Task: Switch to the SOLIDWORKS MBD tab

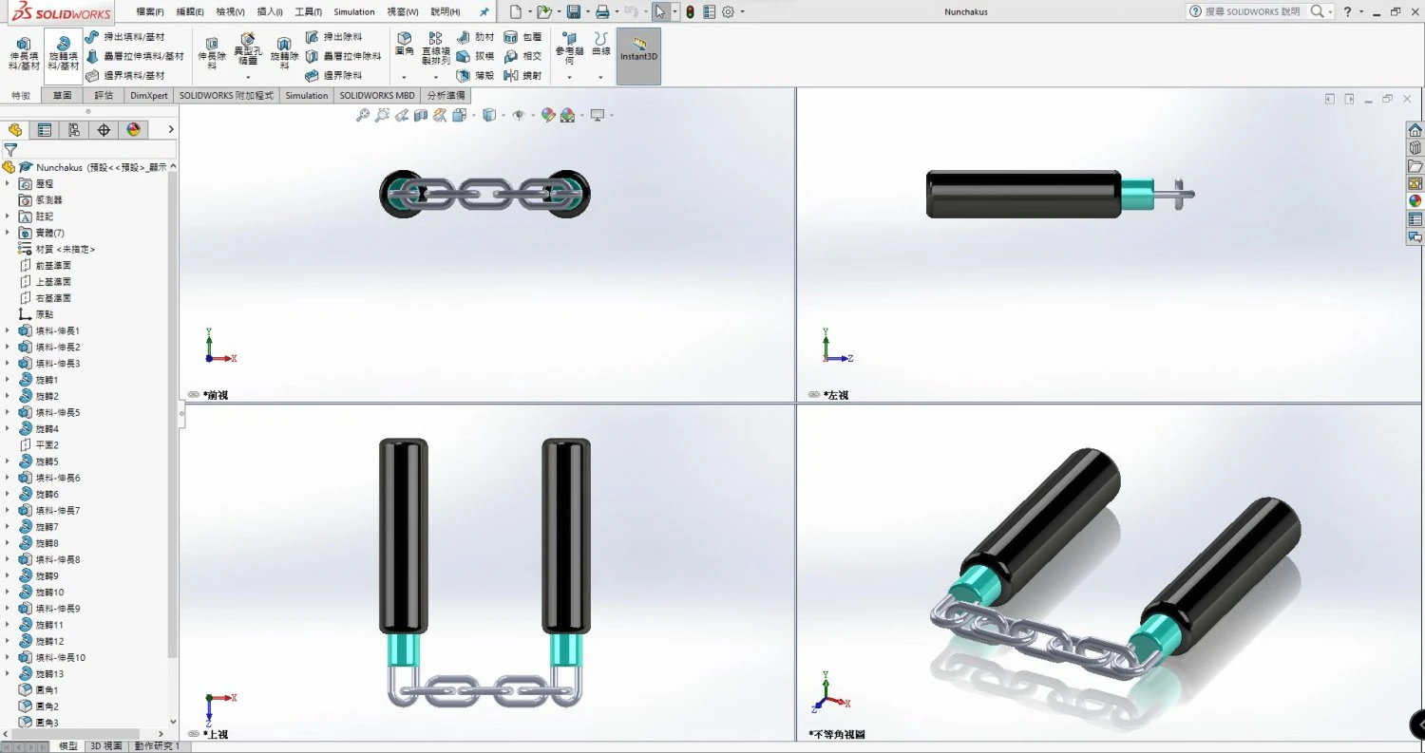Action: pos(377,96)
